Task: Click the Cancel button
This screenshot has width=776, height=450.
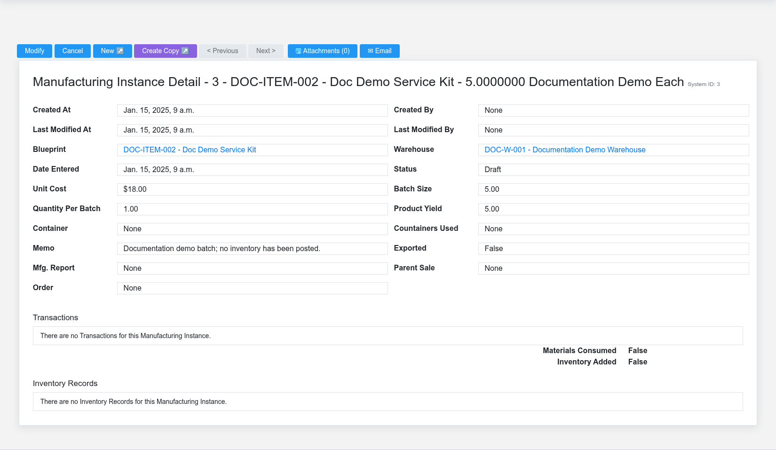Action: click(x=72, y=51)
